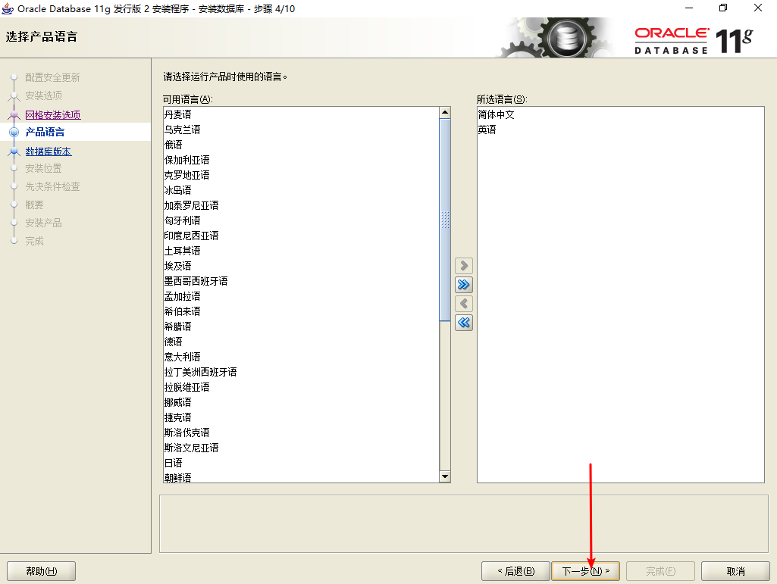
Task: Click the Java icon in the title bar
Action: pyautogui.click(x=8, y=8)
